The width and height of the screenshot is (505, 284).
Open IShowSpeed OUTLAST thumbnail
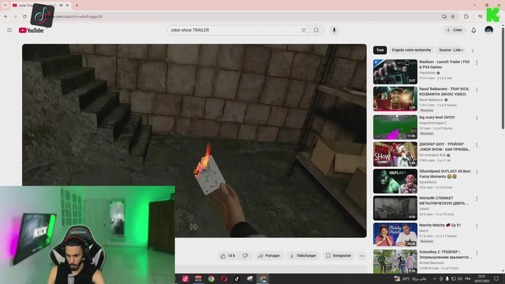[x=395, y=181]
